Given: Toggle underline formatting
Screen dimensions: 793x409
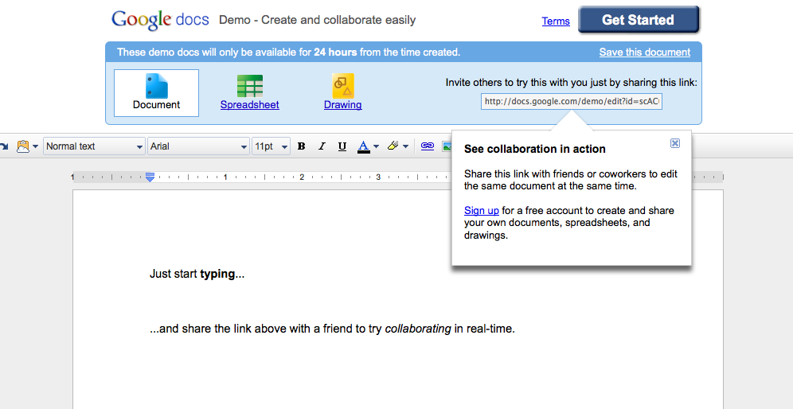Looking at the screenshot, I should tap(342, 146).
